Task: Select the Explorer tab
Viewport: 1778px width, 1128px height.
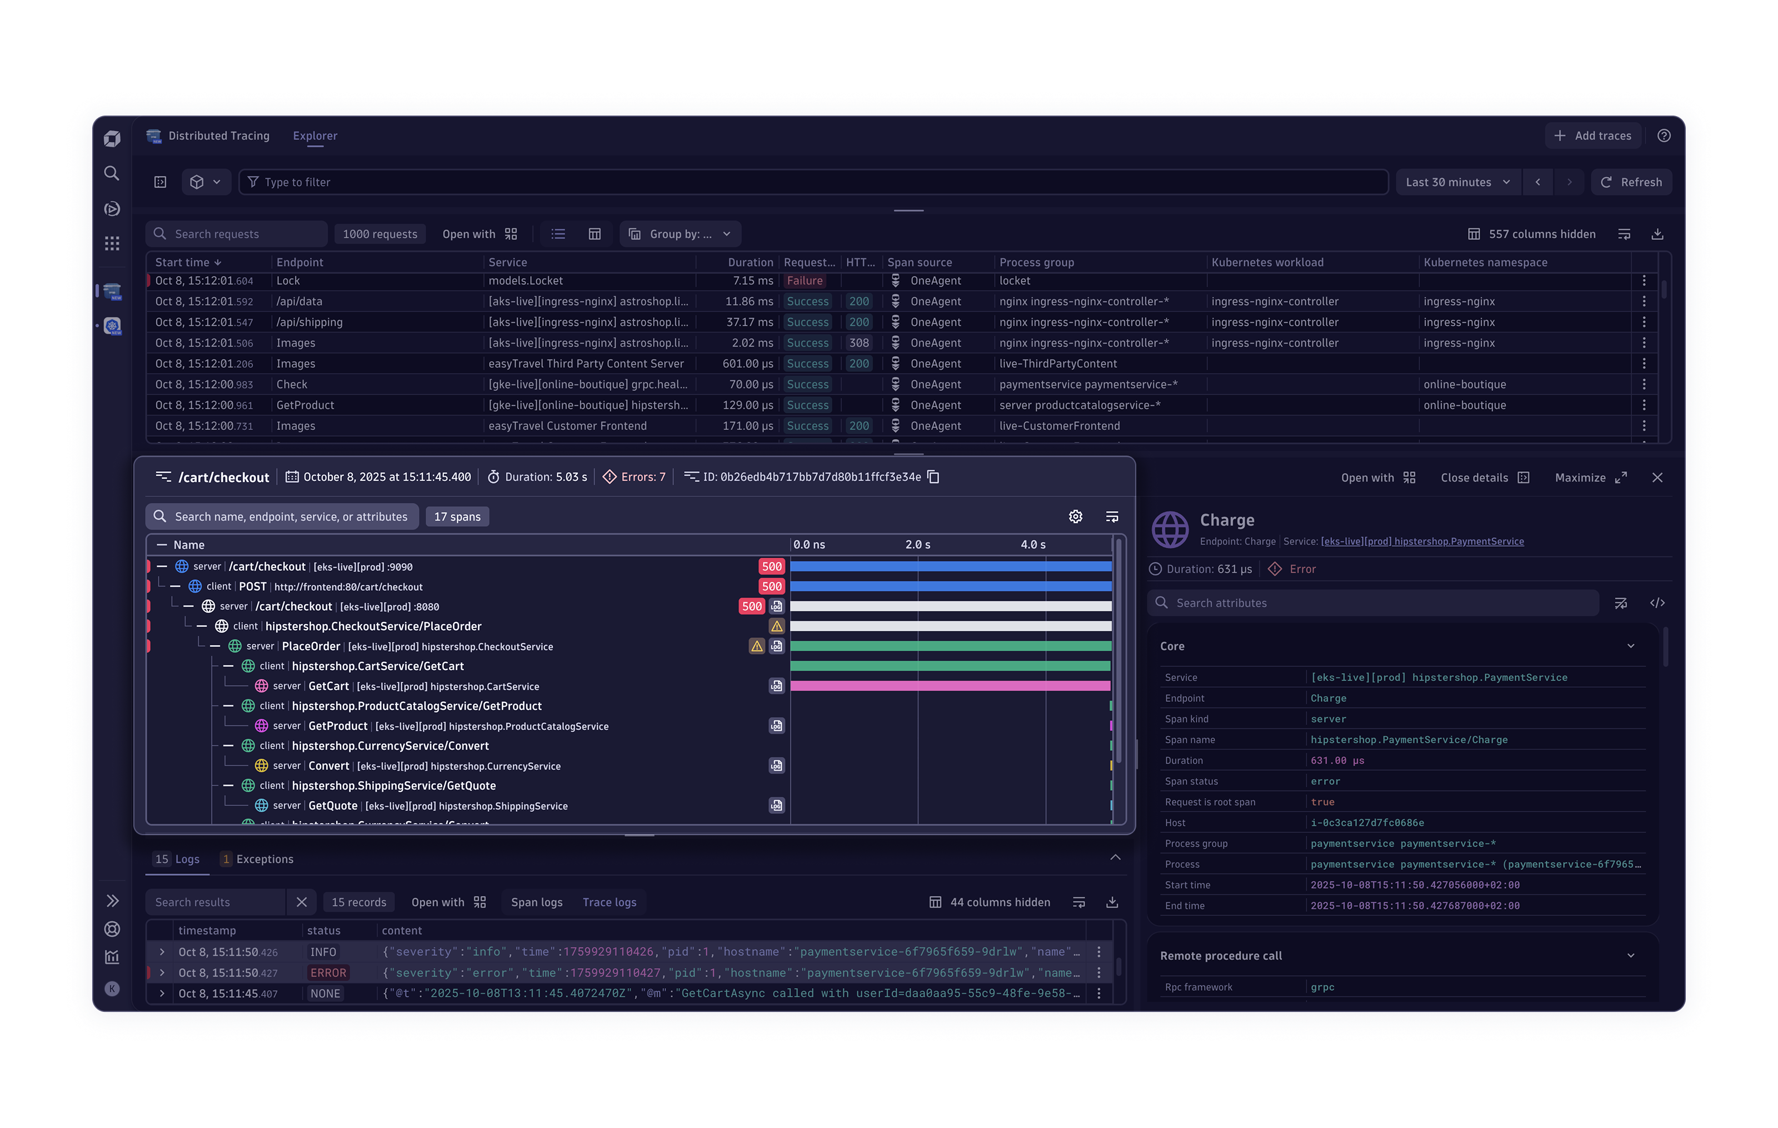Action: pyautogui.click(x=314, y=136)
